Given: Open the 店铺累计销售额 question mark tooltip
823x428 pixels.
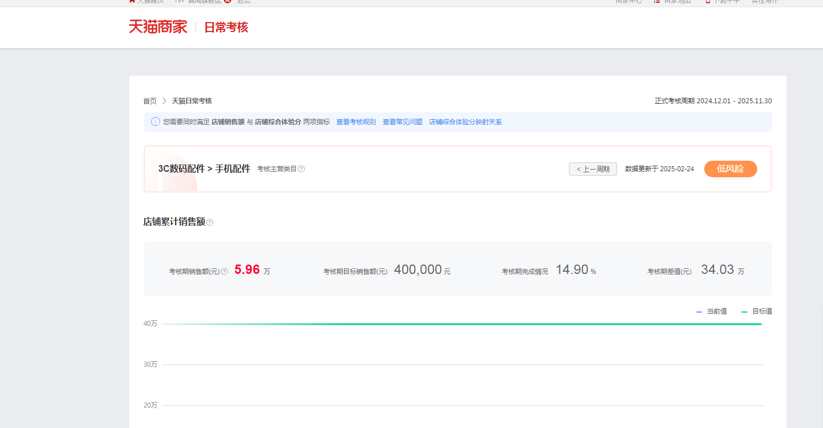Looking at the screenshot, I should pyautogui.click(x=210, y=222).
